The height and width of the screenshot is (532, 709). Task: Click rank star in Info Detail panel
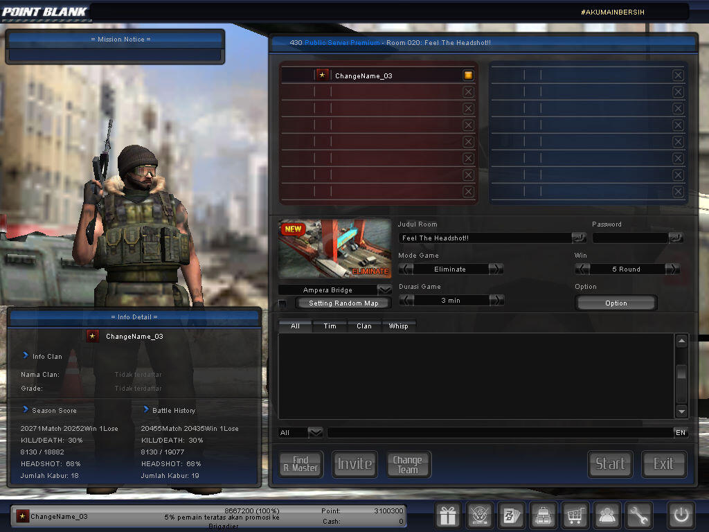(92, 336)
